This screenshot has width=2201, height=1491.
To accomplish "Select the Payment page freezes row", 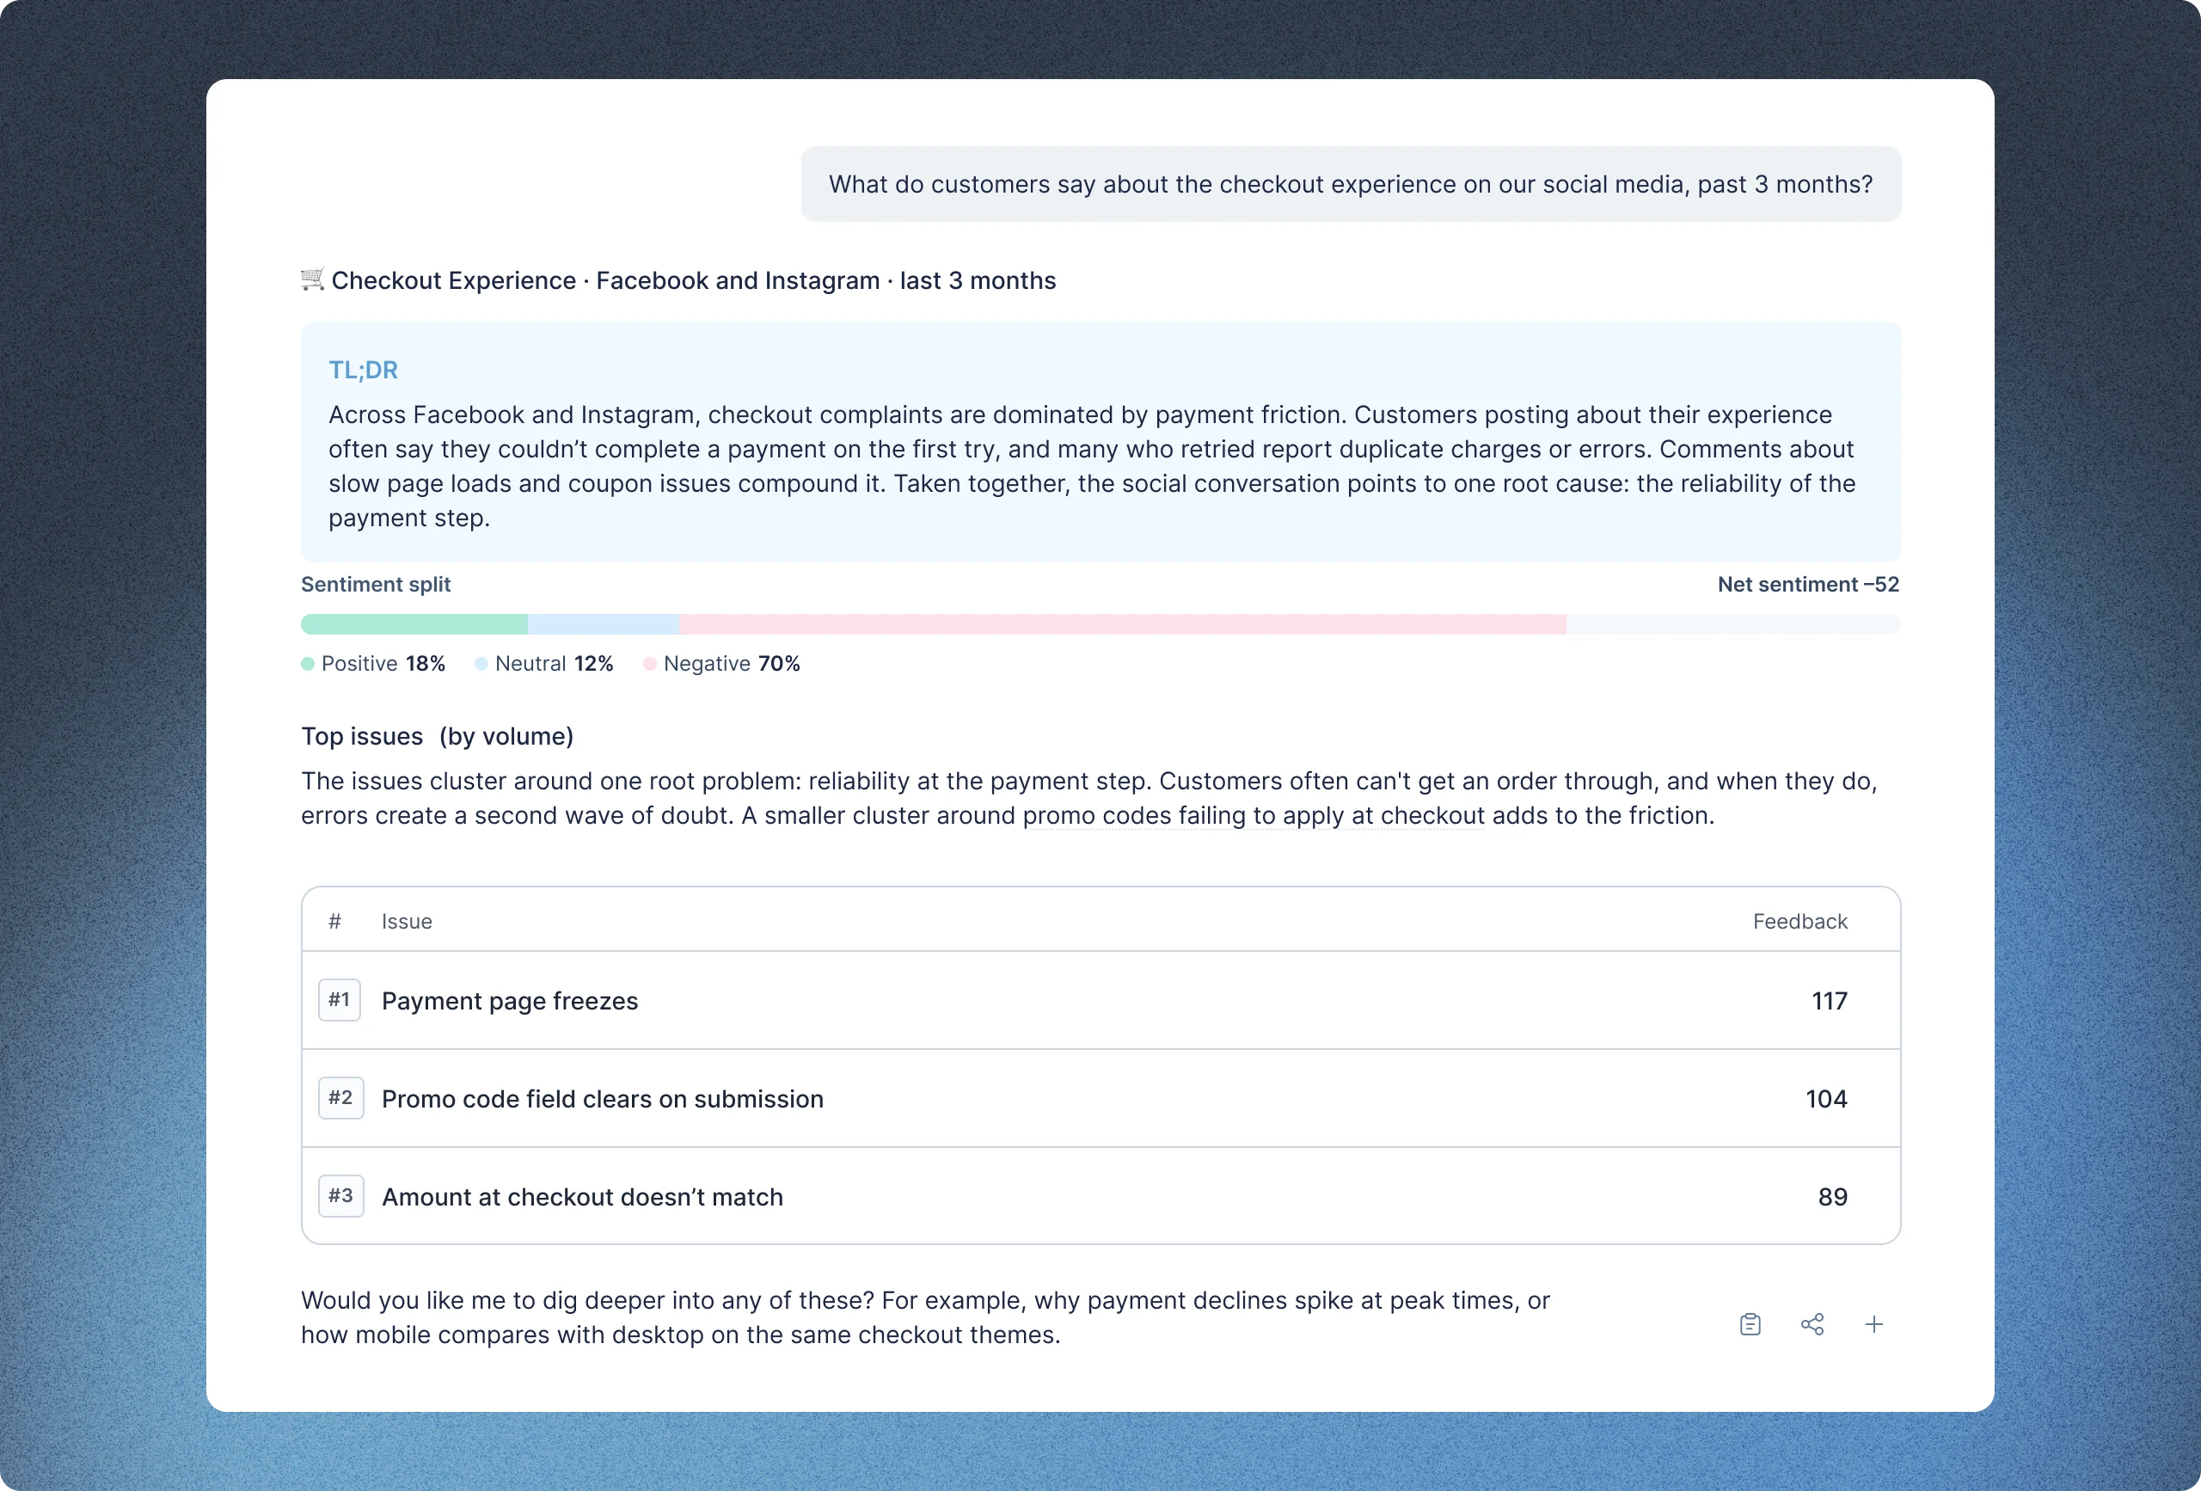I will pos(1100,1000).
